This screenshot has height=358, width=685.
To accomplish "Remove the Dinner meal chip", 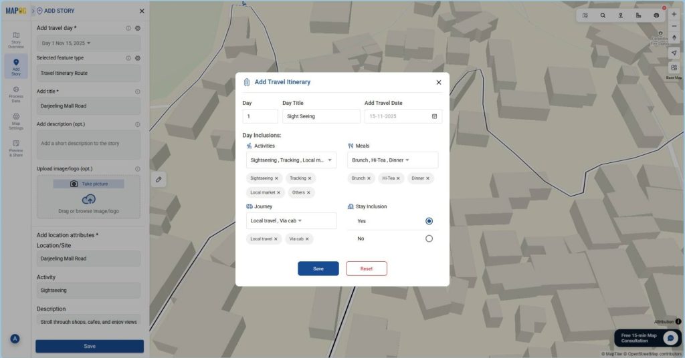I will tap(427, 178).
